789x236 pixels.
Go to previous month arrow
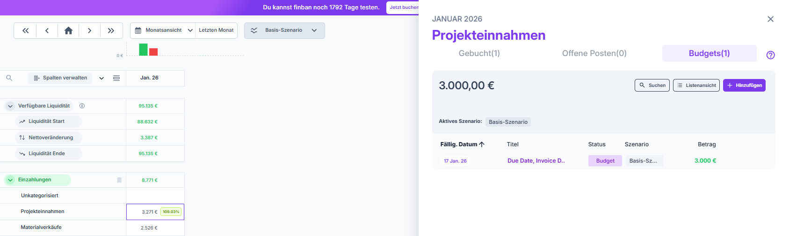tap(47, 30)
